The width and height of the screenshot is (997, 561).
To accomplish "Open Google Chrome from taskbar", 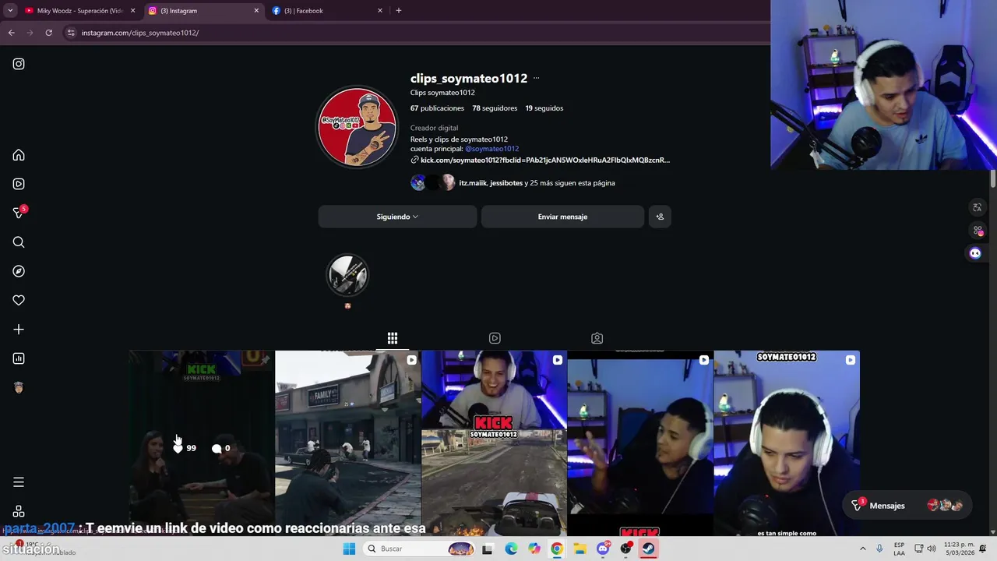I will coord(557,549).
